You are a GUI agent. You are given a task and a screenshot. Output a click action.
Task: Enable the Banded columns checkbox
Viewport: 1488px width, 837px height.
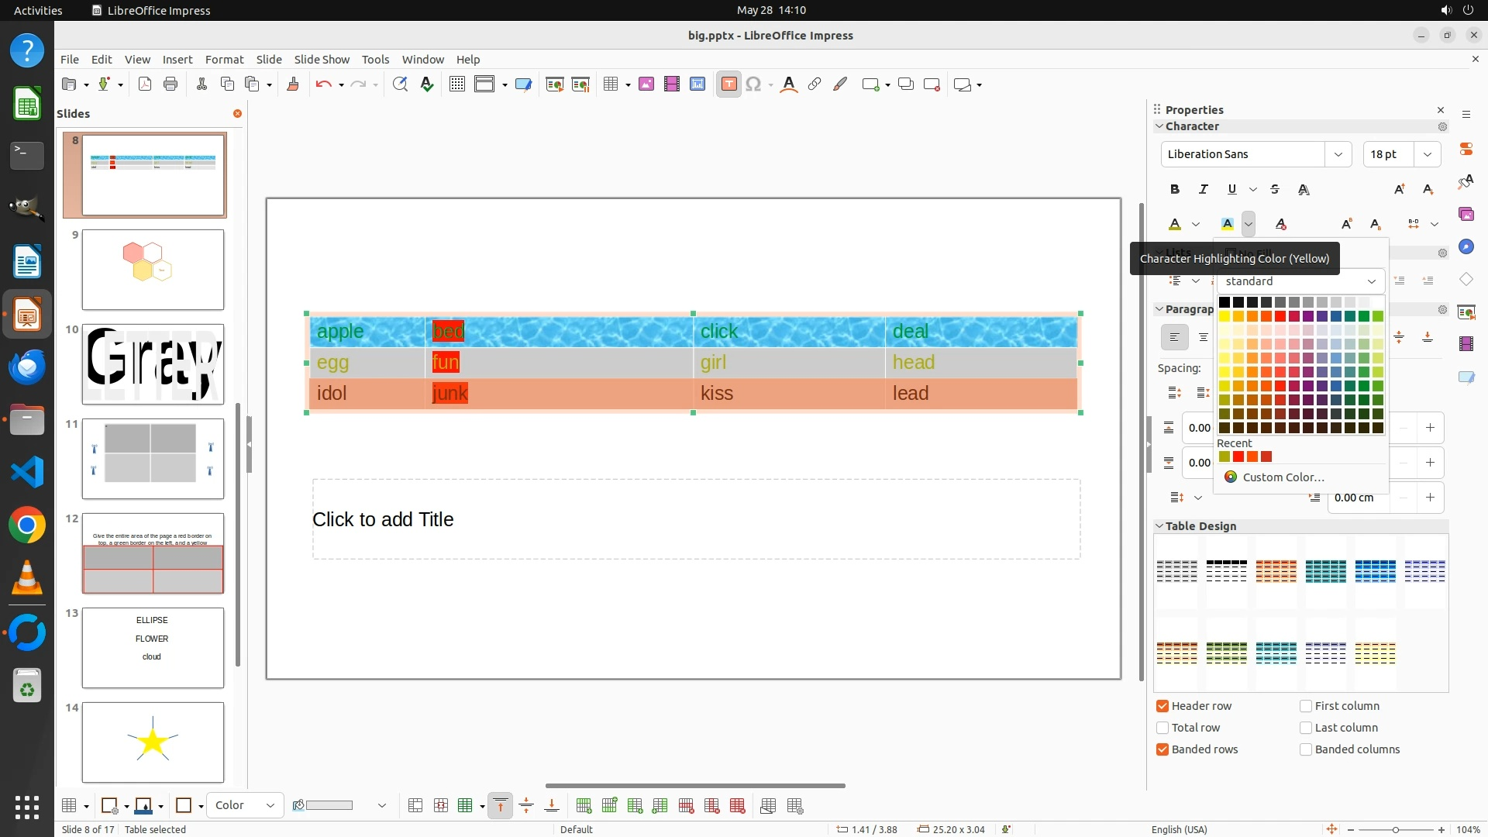(1306, 749)
